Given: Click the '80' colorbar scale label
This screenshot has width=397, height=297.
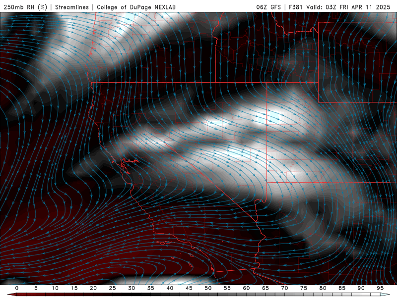Looking at the screenshot, I should tap(323, 288).
